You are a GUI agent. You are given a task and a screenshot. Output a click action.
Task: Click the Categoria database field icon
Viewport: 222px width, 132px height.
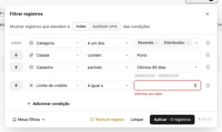tap(31, 43)
